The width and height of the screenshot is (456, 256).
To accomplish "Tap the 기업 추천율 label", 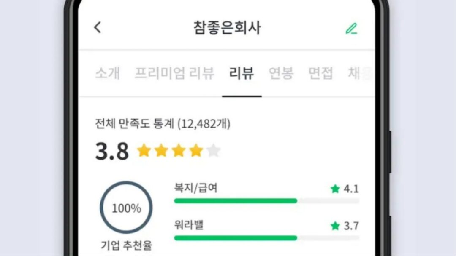I will pyautogui.click(x=126, y=245).
